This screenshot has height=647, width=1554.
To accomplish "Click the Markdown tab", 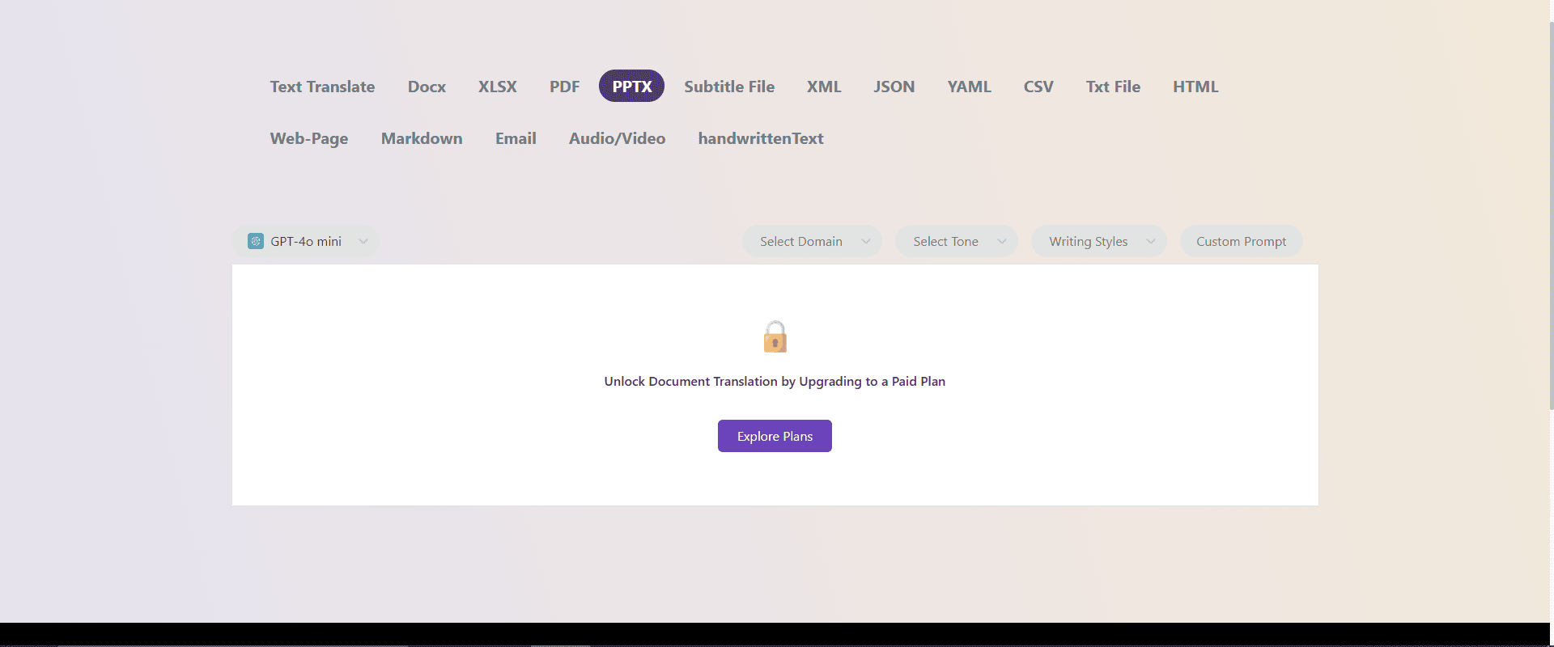I will point(422,138).
